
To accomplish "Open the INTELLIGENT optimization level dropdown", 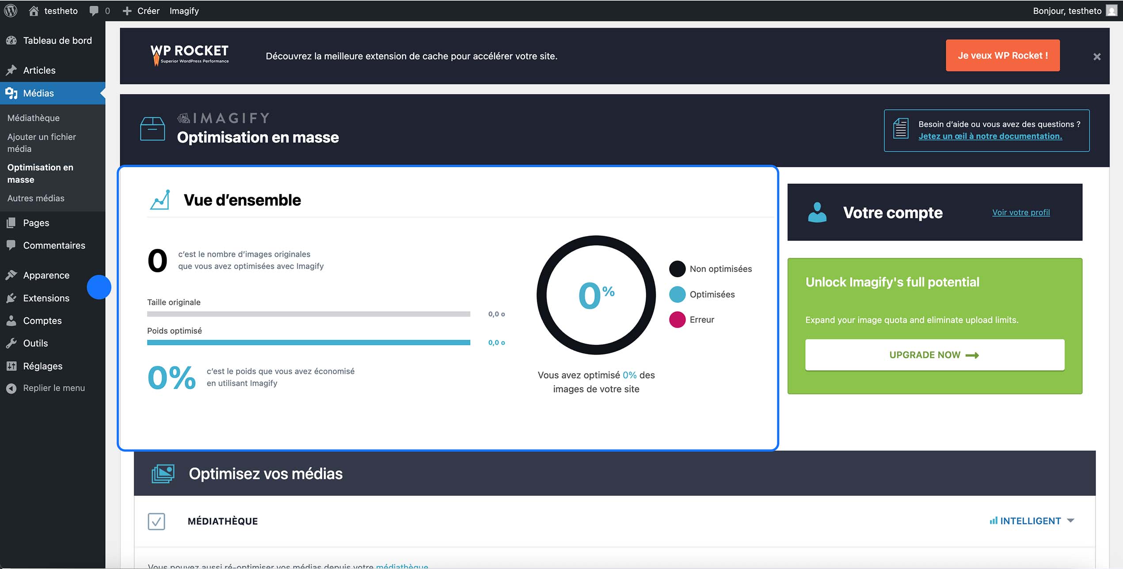I will coord(1032,520).
